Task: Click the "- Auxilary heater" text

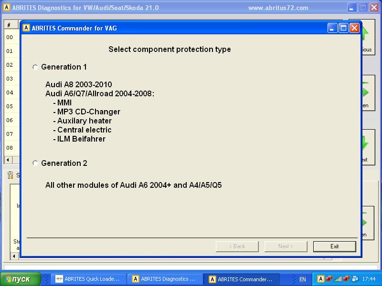Action: [82, 121]
